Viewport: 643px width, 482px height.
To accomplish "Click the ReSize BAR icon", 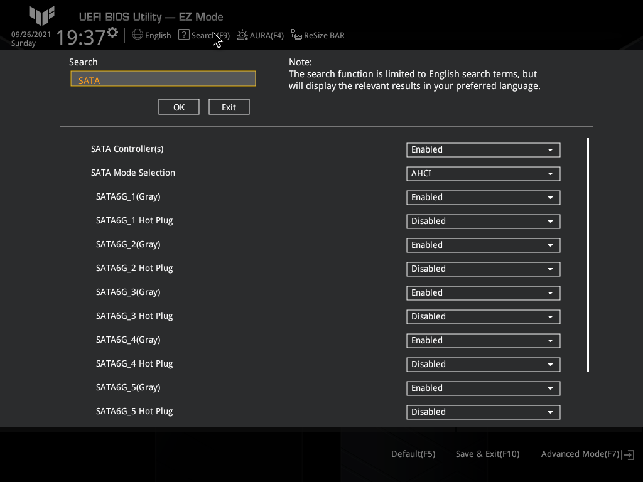I will [295, 35].
